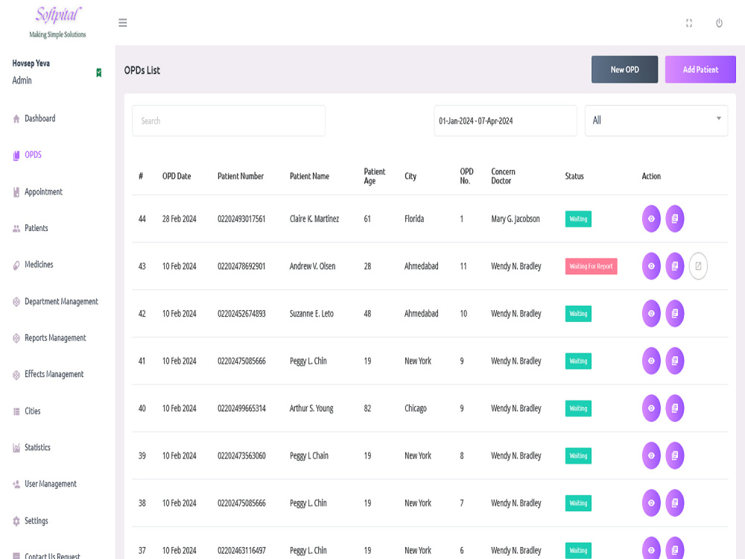Click the green badge icon beside Admin
Screen dimensions: 745x559
[99, 73]
